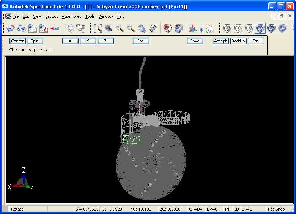Click the Zoom Window tool icon
The height and width of the screenshot is (214, 296).
point(98,28)
